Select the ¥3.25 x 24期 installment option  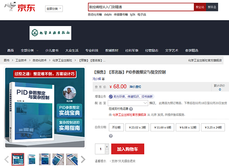click(213, 127)
